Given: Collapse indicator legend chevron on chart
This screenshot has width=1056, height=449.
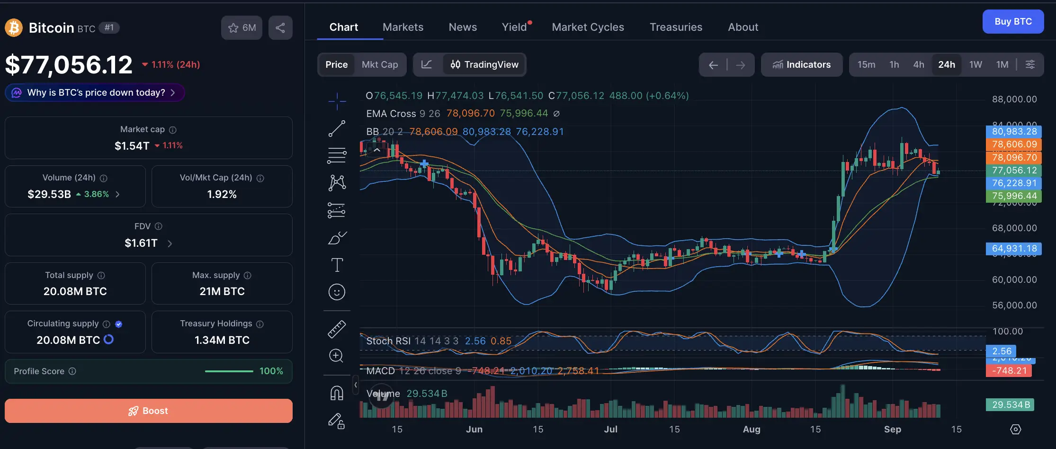Looking at the screenshot, I should pos(377,150).
